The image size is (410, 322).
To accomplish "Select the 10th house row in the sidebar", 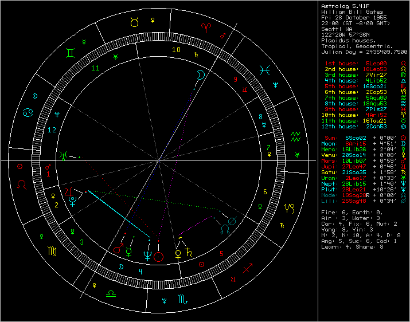I will coord(356,115).
